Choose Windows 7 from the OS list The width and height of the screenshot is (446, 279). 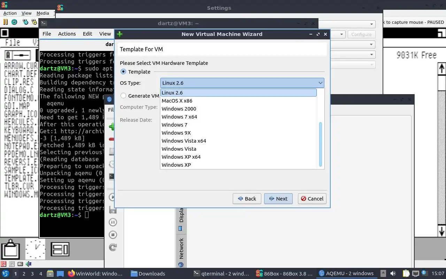click(x=239, y=125)
